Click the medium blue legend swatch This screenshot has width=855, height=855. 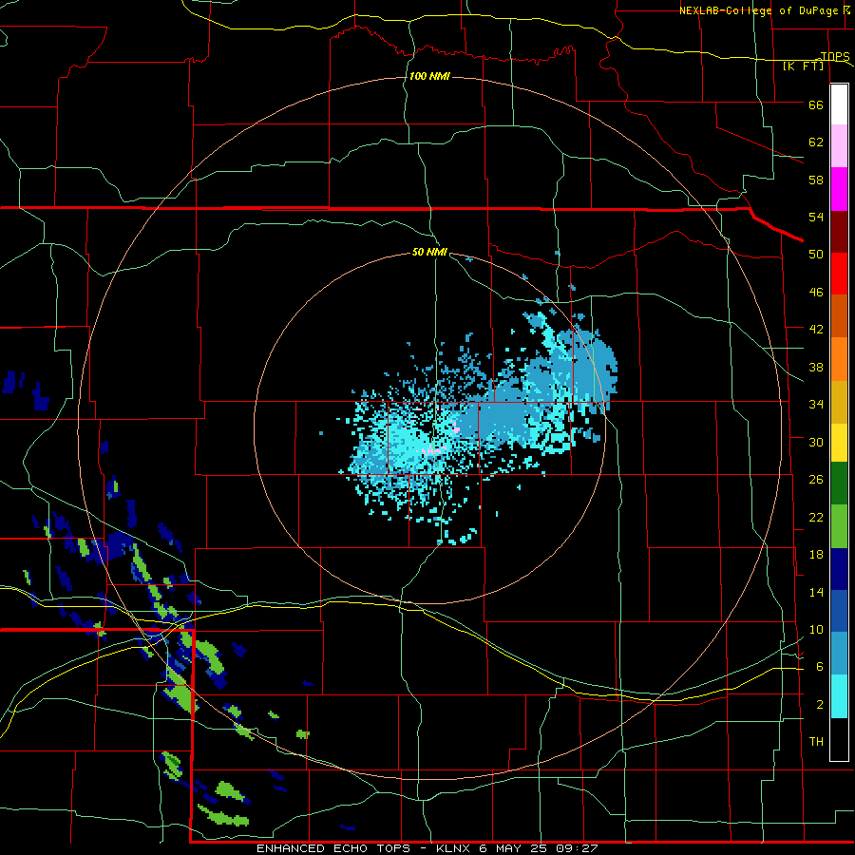[839, 611]
